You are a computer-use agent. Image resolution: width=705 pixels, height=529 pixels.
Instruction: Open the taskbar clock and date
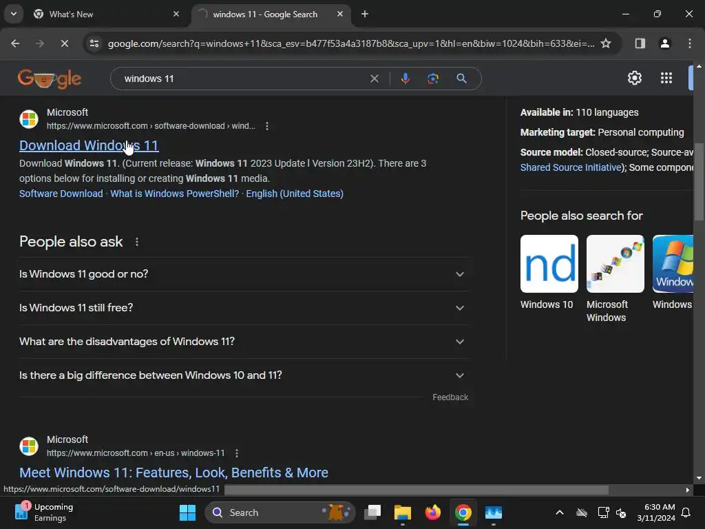click(655, 512)
